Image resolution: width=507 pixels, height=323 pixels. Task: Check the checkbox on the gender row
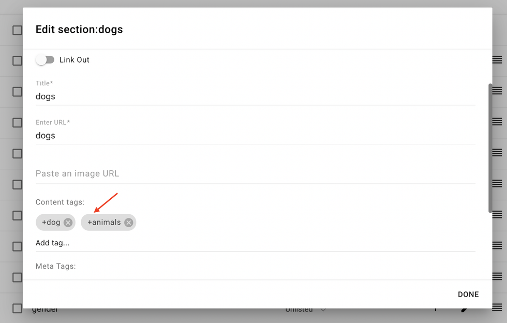pyautogui.click(x=17, y=307)
